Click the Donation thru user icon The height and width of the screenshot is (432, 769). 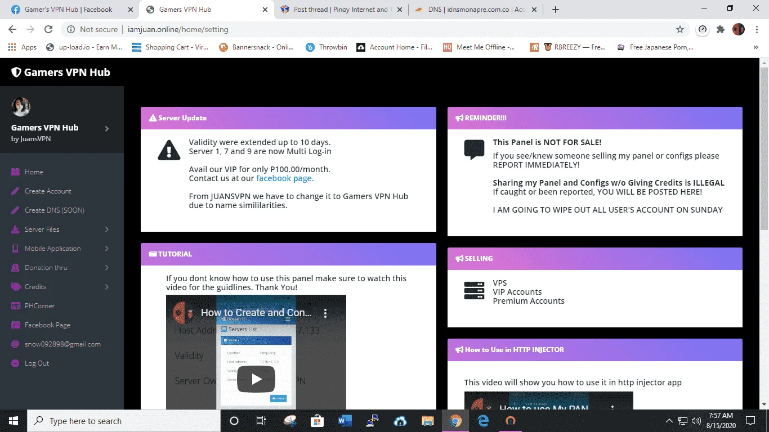(x=15, y=268)
